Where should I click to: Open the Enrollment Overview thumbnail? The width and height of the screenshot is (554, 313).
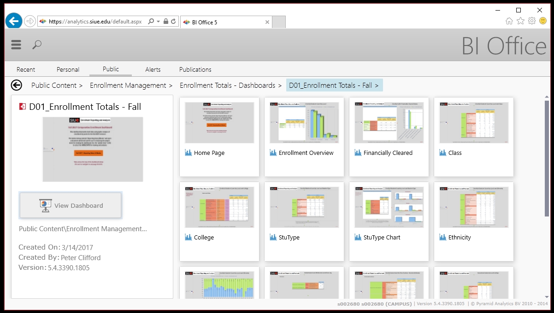tap(304, 123)
